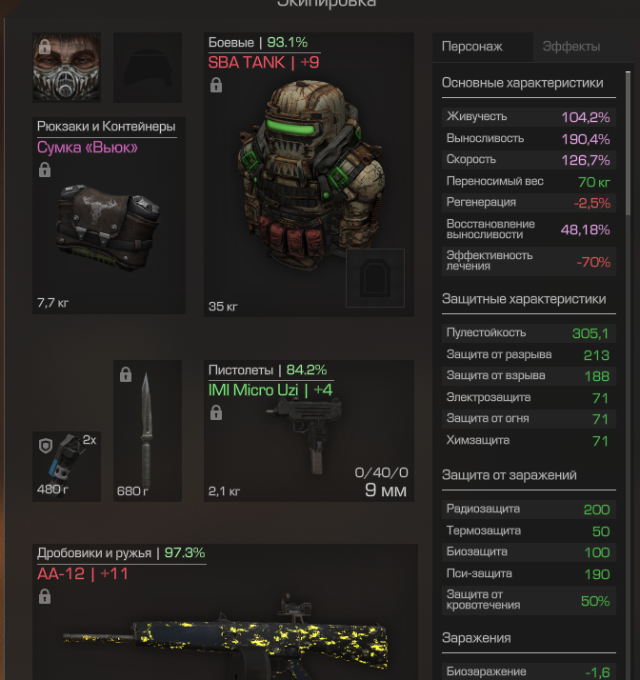The width and height of the screenshot is (640, 680).
Task: Click the masked character portrait
Action: (67, 68)
